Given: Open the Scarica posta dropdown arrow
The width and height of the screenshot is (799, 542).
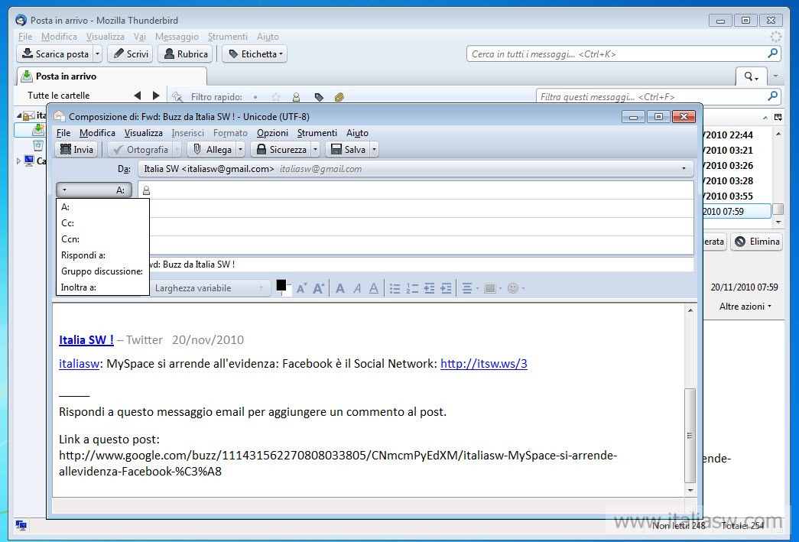Looking at the screenshot, I should point(98,54).
